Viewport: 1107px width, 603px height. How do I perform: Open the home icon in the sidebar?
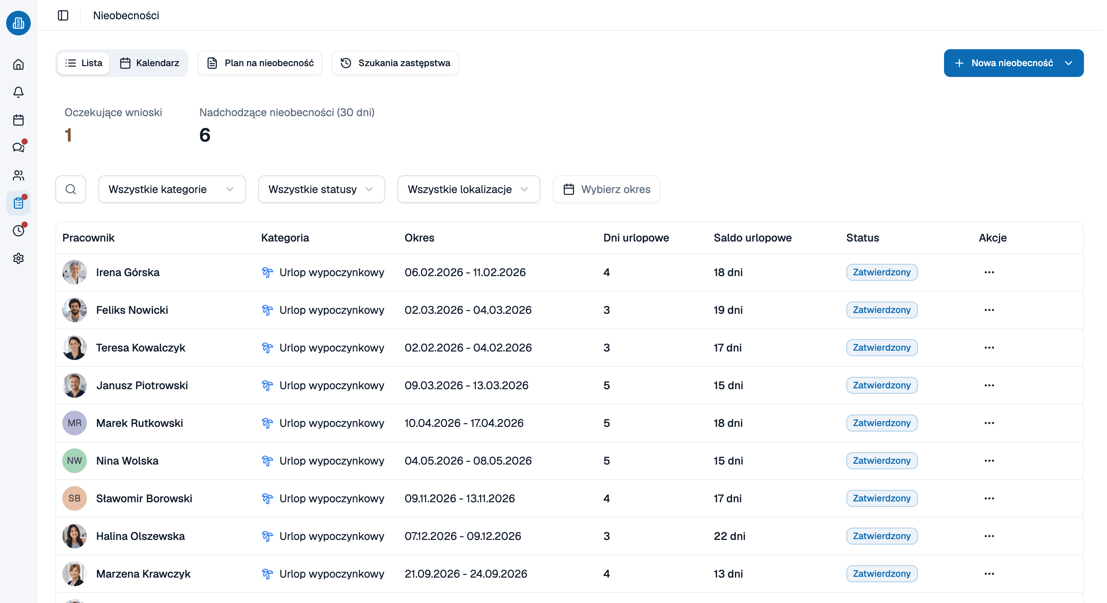[x=18, y=64]
